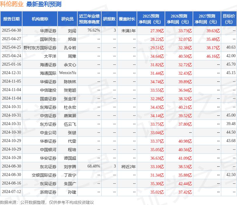Screen dimensions: 237x205
Task: Click the 2025预测净利润 column header
Action: (151, 19)
